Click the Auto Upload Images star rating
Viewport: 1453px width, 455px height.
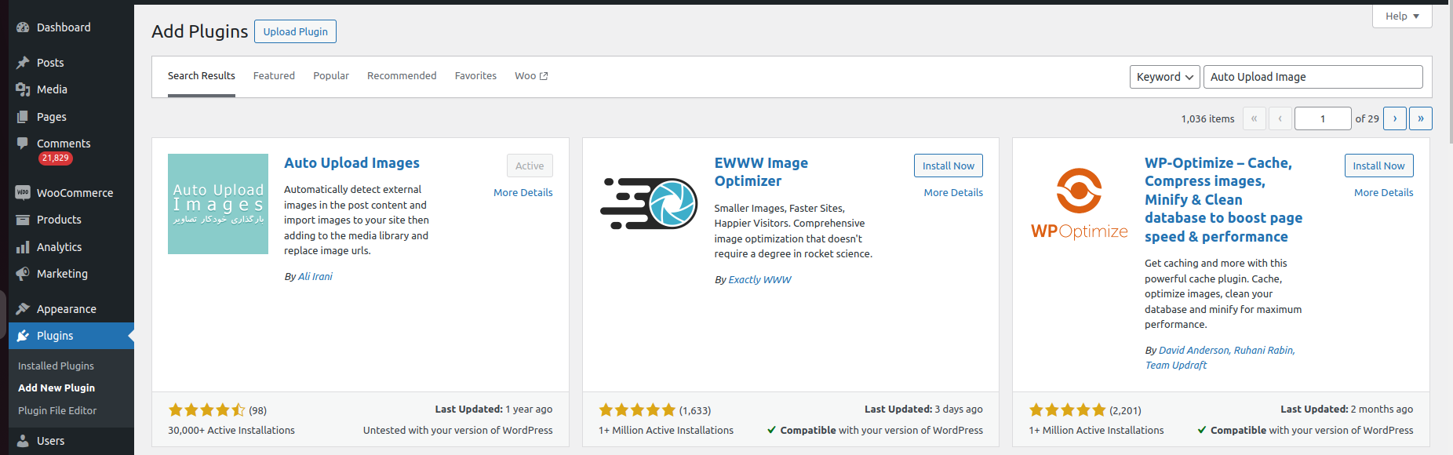[x=207, y=410]
